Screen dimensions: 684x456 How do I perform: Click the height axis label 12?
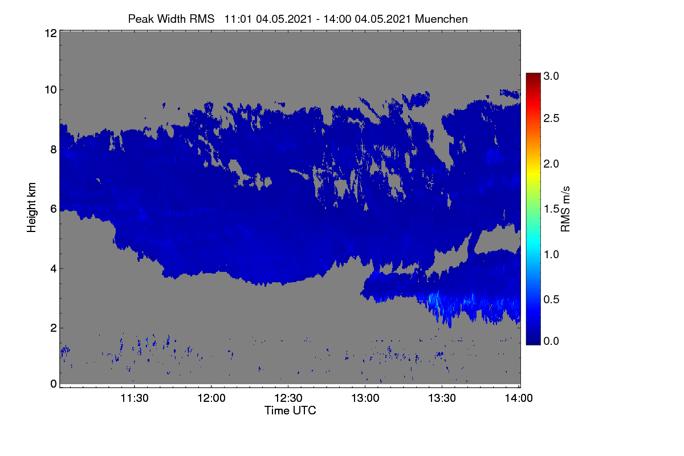[50, 33]
